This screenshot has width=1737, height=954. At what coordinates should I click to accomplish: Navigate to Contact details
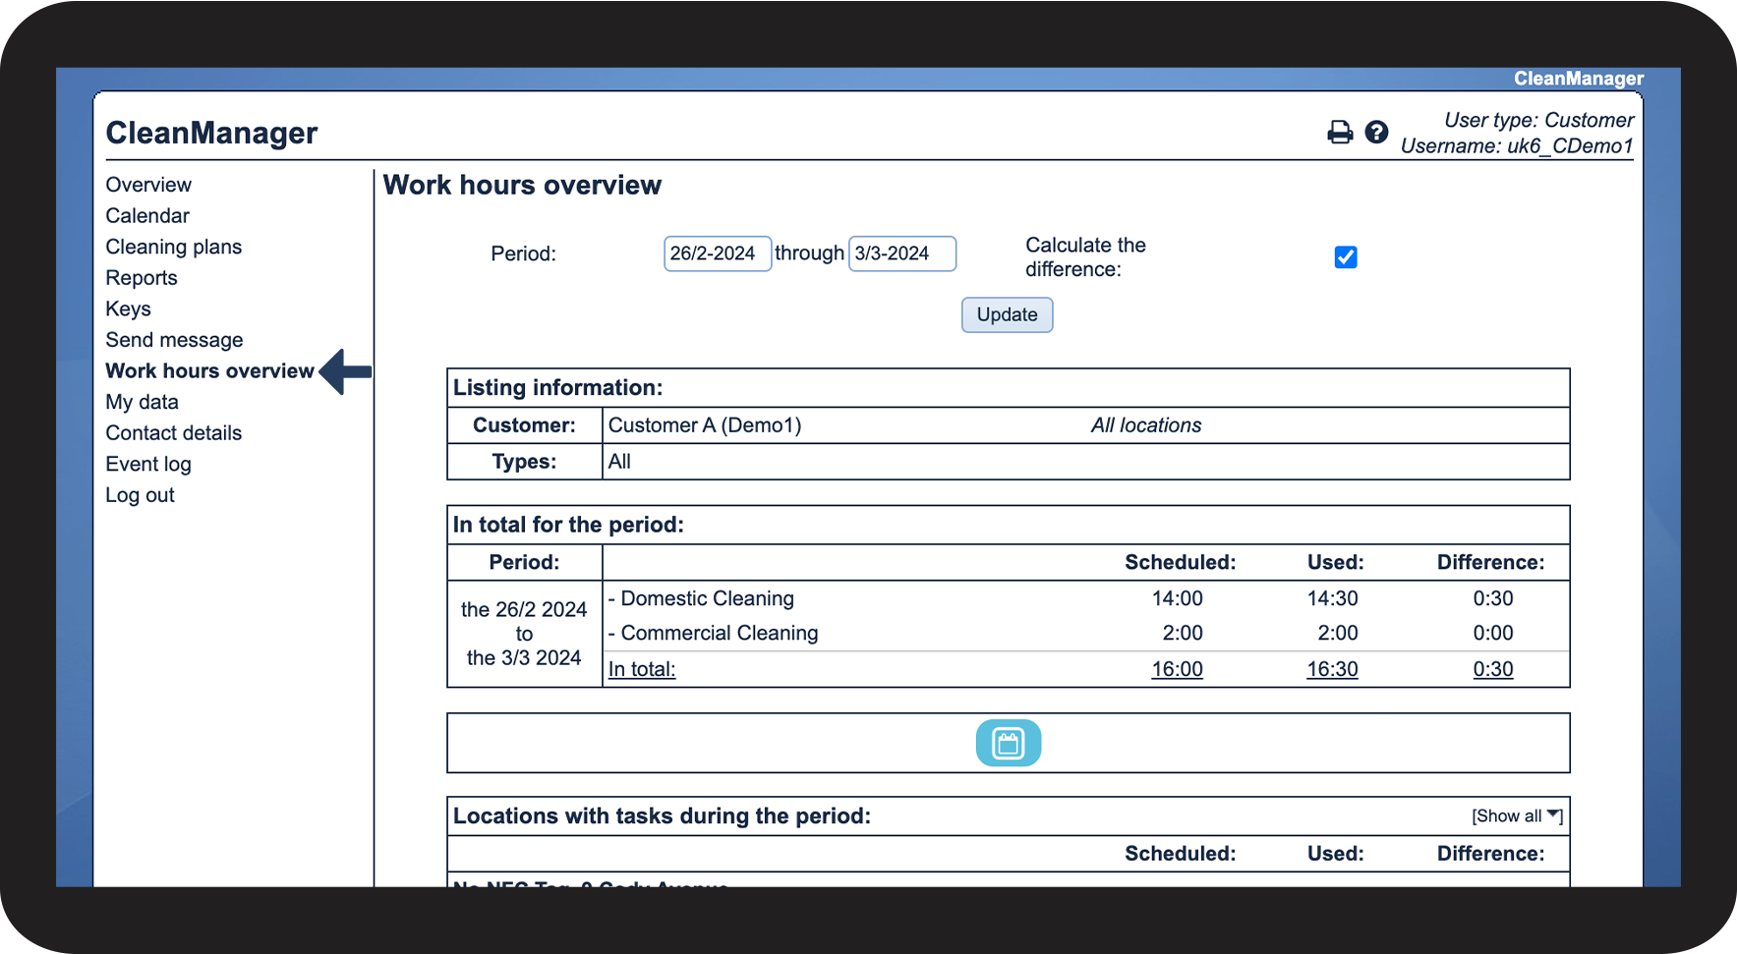[x=173, y=433]
